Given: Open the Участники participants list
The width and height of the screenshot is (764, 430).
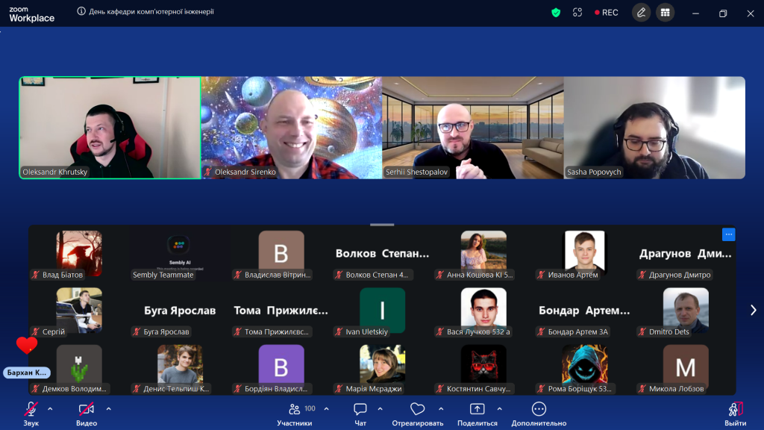Looking at the screenshot, I should pos(295,414).
